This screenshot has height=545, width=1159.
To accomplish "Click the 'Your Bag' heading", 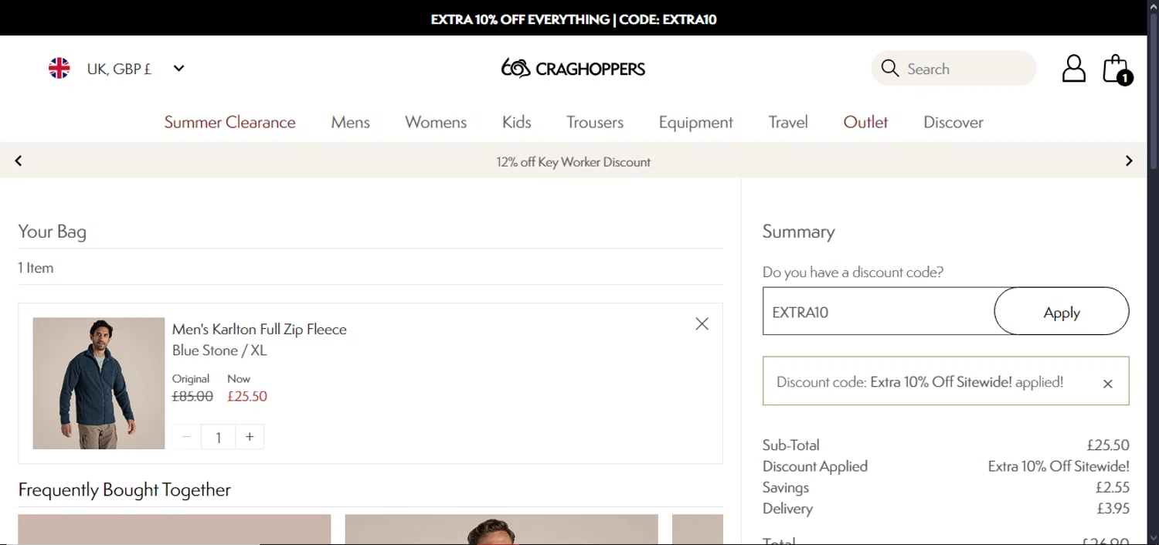I will pyautogui.click(x=52, y=232).
